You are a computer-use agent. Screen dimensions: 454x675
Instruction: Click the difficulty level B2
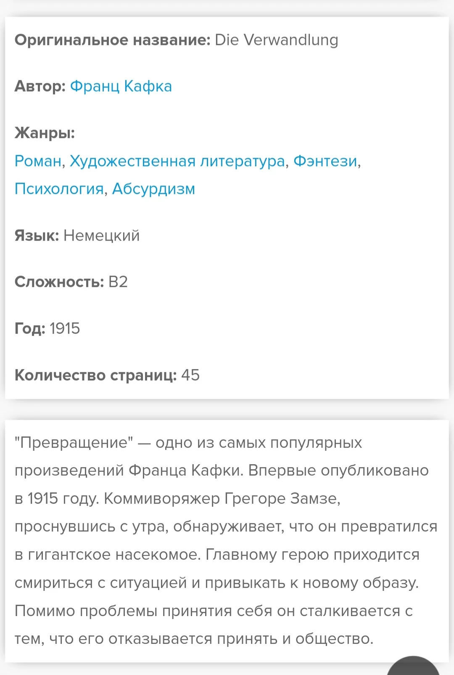(x=118, y=282)
